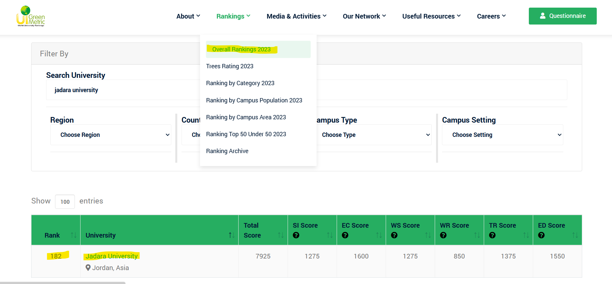Viewport: 612px width, 284px height.
Task: Click the rank value 182
Action: 56,256
